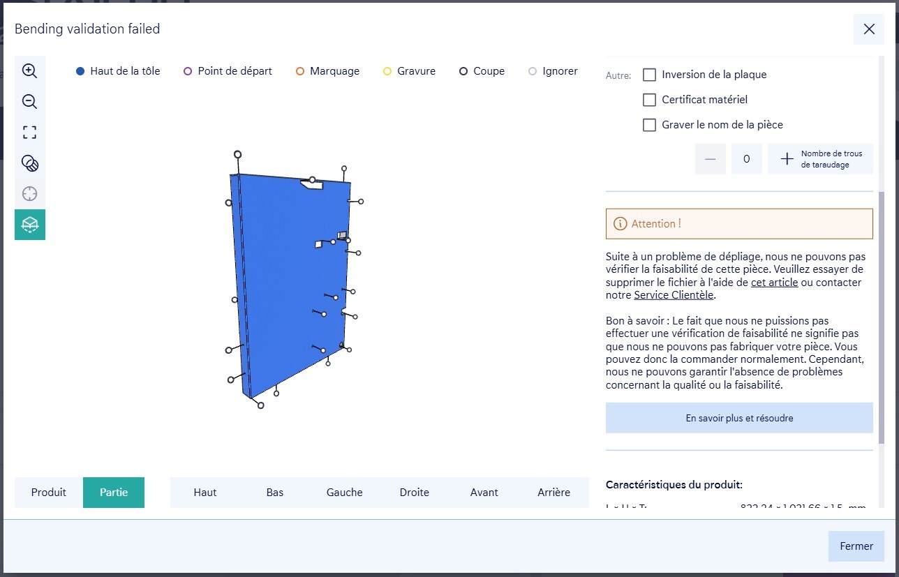The image size is (899, 577).
Task: Click the zoom out magnifier icon
Action: [x=29, y=102]
